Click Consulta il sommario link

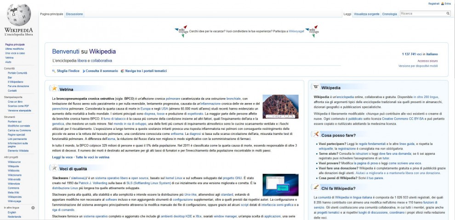tap(102, 71)
